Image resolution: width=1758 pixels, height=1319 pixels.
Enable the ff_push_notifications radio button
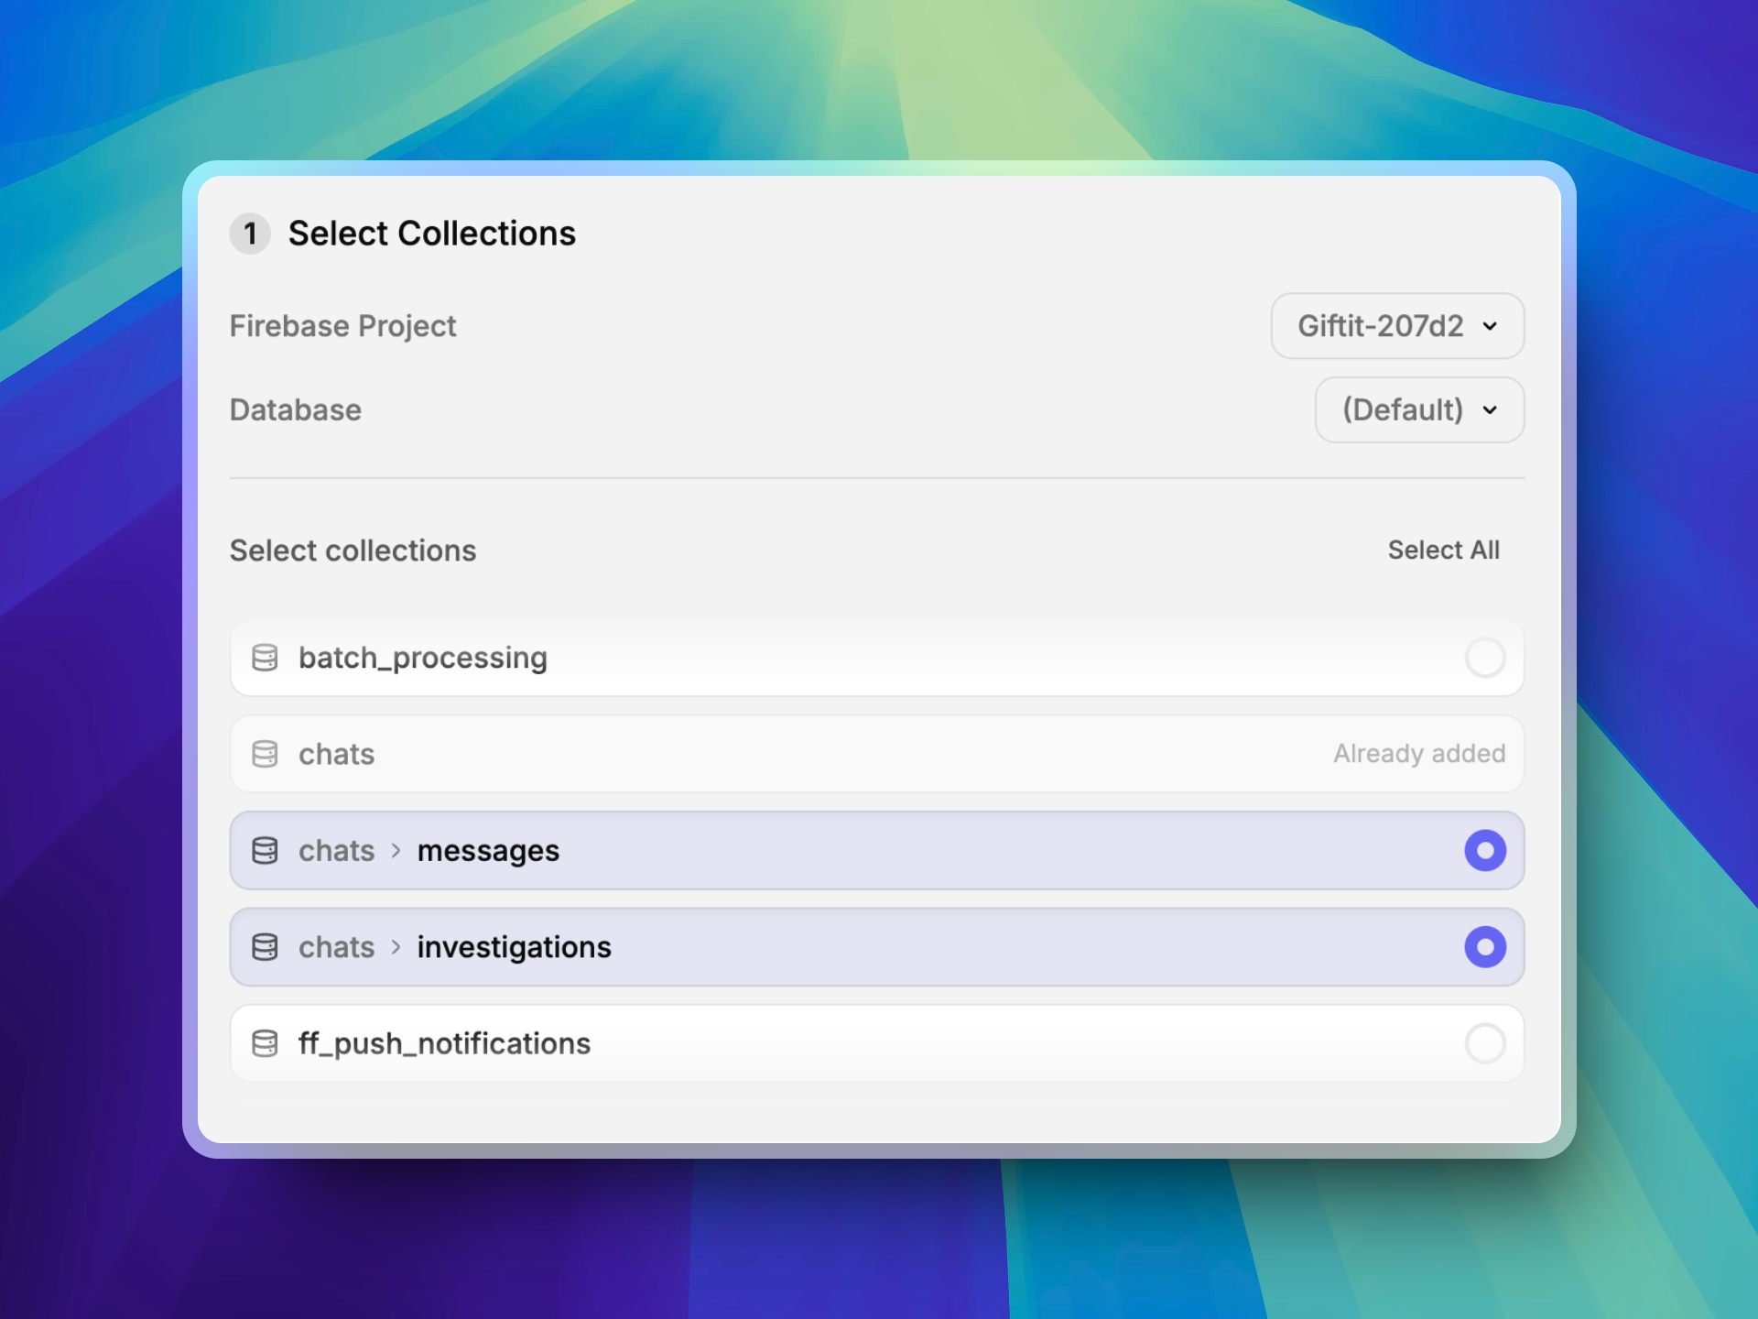point(1484,1043)
